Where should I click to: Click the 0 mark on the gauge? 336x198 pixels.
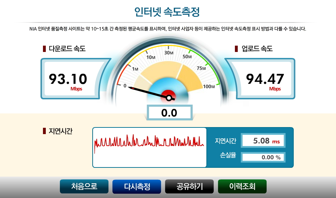[125, 86]
